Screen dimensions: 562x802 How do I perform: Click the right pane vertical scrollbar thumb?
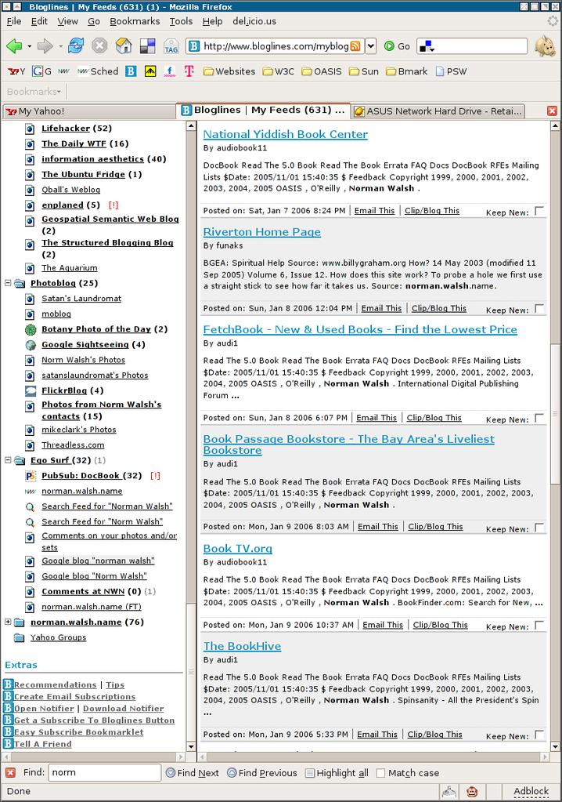(x=555, y=413)
